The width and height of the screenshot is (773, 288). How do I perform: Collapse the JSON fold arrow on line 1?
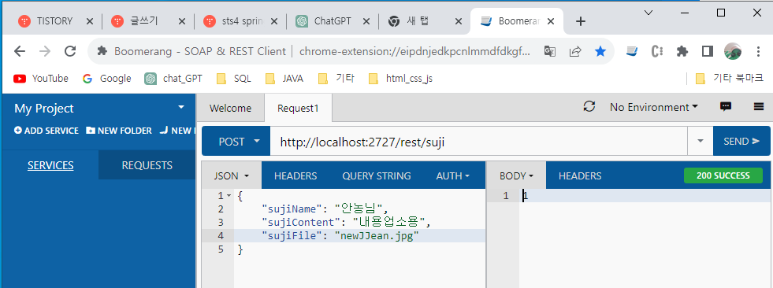pos(229,196)
